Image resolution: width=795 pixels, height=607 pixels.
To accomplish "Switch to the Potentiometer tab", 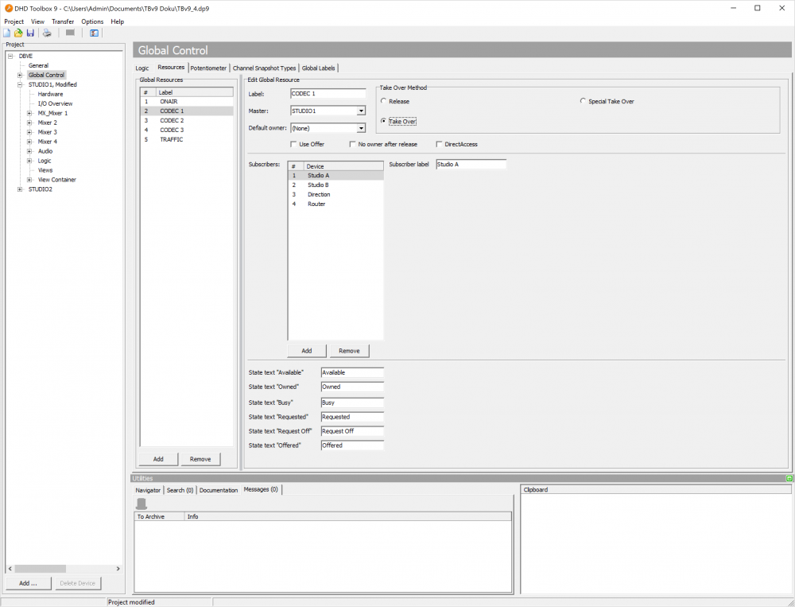I will (x=207, y=68).
